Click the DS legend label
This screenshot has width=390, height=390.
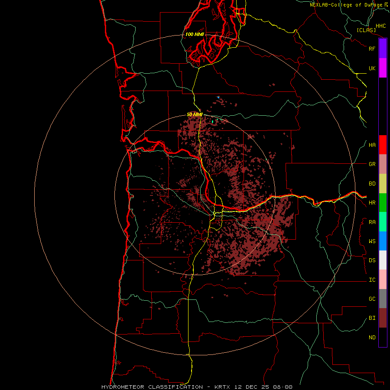tap(372, 260)
